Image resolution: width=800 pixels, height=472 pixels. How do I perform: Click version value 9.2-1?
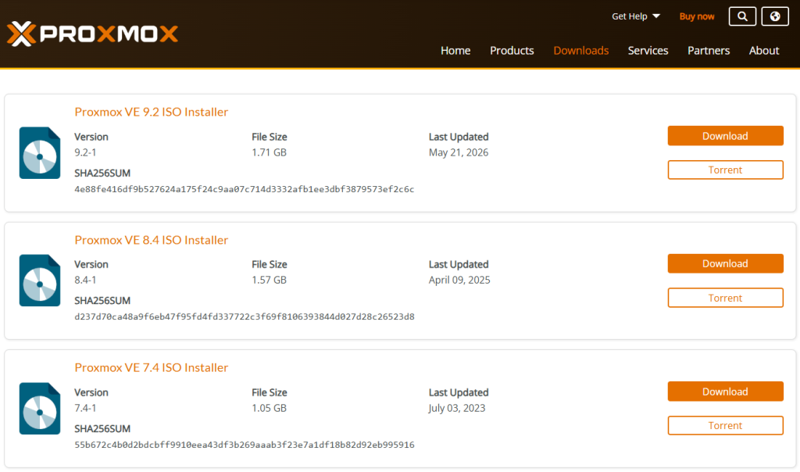tap(85, 152)
